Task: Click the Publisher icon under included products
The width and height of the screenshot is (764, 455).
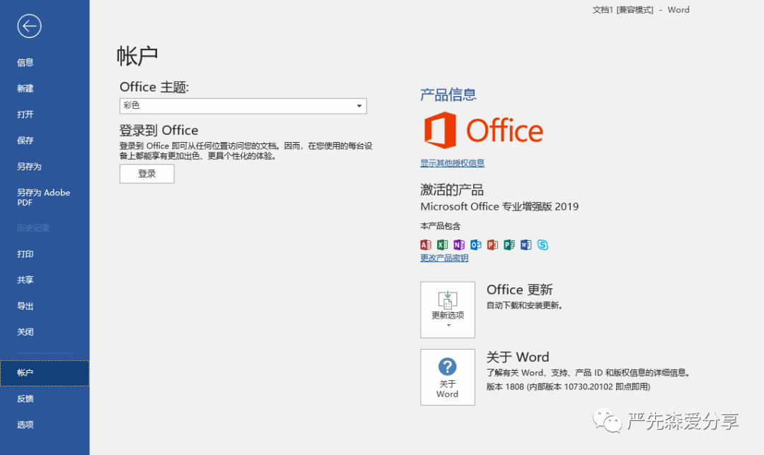Action: click(x=509, y=244)
